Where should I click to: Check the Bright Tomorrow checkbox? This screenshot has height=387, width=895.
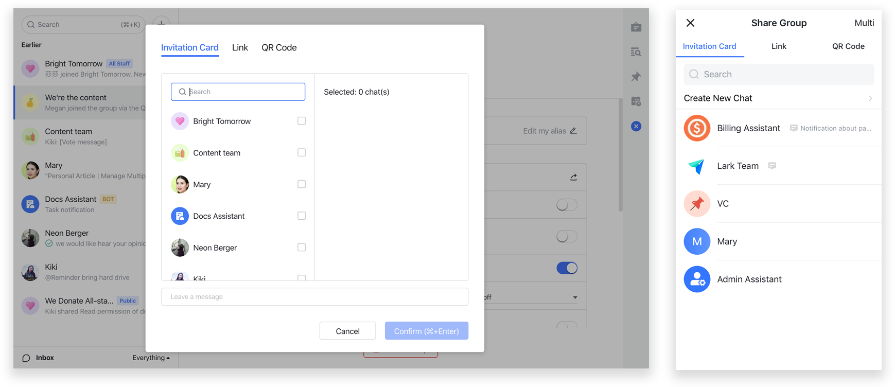(x=302, y=121)
